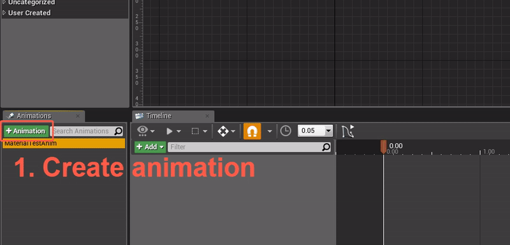The width and height of the screenshot is (510, 245).
Task: Open dropdown arrow beside selection rectangle icon
Action: pos(205,132)
